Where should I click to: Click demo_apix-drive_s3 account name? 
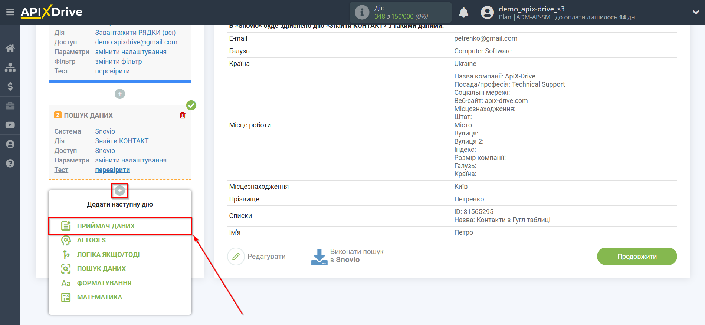pyautogui.click(x=531, y=9)
